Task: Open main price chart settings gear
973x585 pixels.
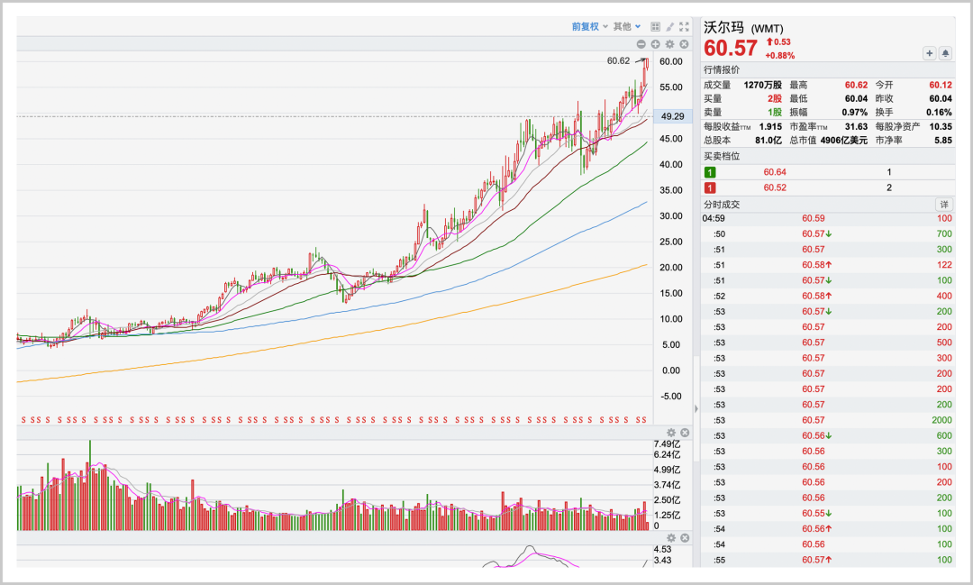Action: tap(669, 44)
